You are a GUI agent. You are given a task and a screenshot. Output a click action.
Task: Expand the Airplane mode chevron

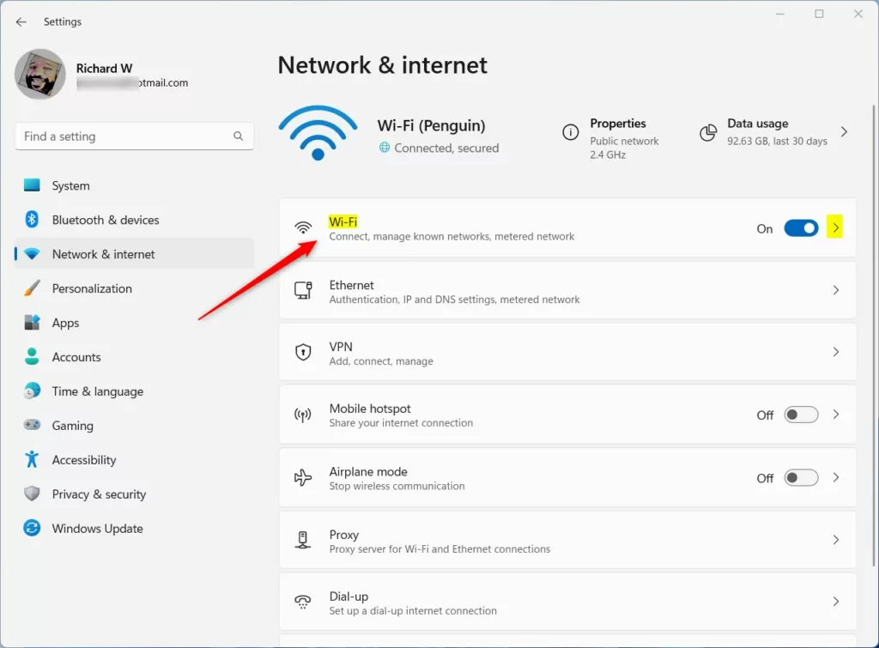click(x=835, y=477)
